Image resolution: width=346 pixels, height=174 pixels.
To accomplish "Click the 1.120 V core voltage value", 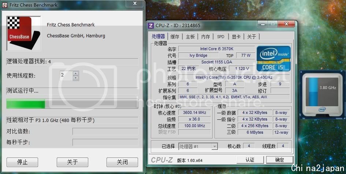I will click(x=242, y=69).
